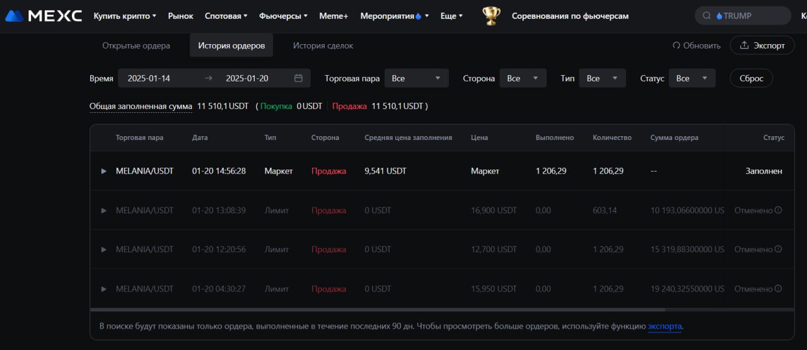807x350 pixels.
Task: Open the Купить крипто menu
Action: (x=125, y=16)
